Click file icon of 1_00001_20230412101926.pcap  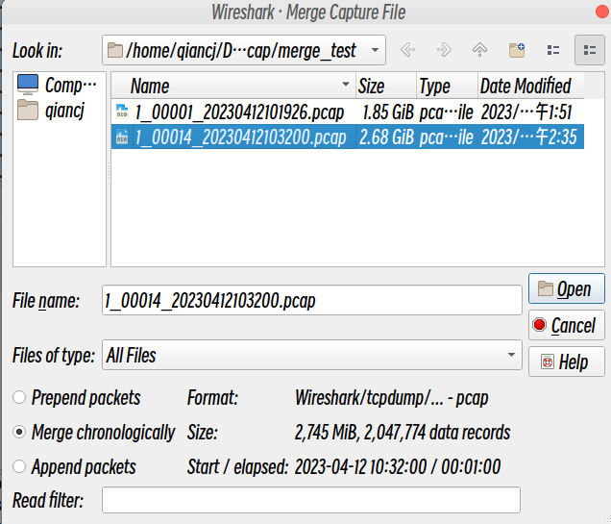(x=122, y=112)
